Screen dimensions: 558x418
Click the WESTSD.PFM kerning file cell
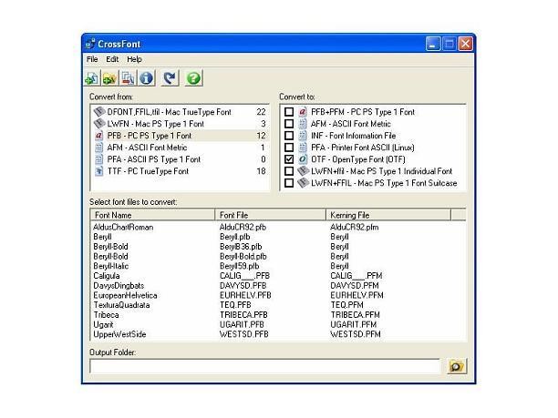tap(356, 334)
